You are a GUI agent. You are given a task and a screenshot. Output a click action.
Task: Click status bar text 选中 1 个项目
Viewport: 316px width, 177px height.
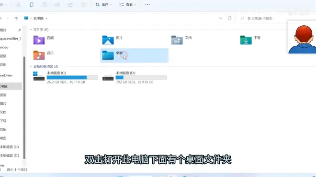coord(17,170)
